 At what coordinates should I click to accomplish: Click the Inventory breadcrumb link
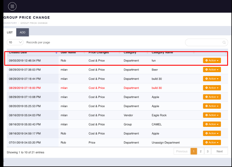point(10,23)
